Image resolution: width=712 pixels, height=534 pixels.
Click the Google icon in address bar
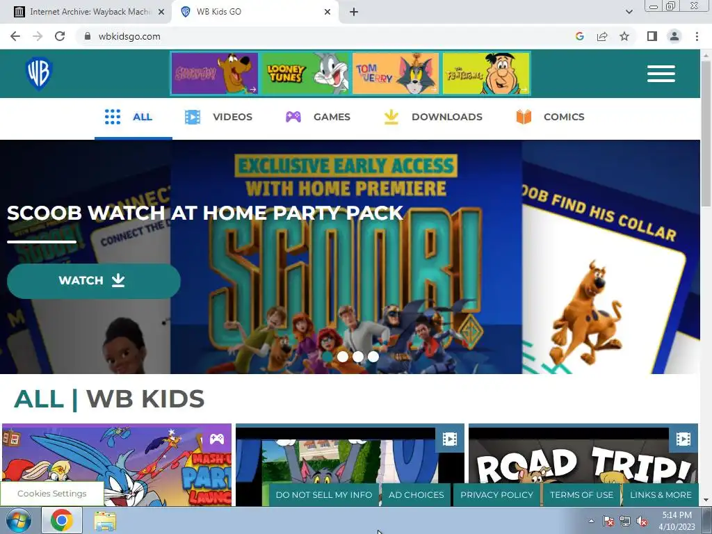tap(579, 36)
